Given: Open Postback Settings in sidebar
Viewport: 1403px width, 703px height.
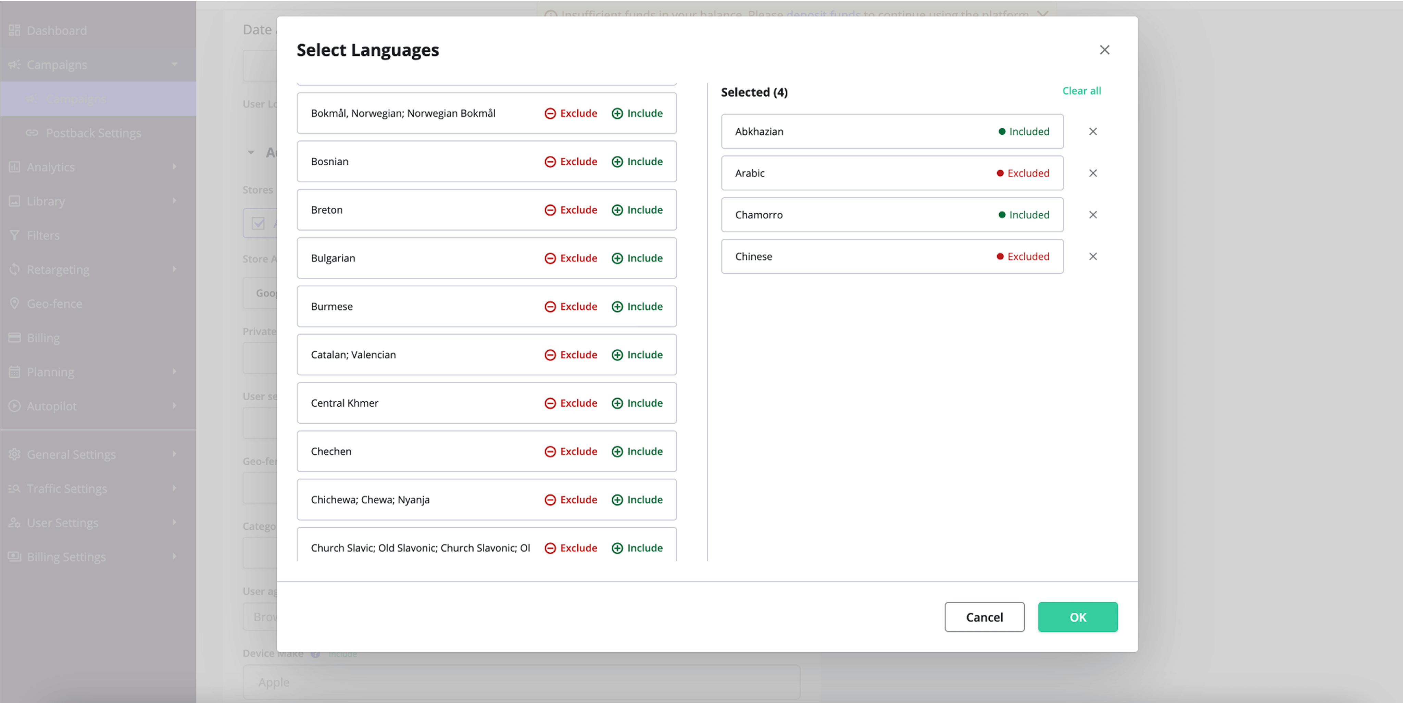Looking at the screenshot, I should [98, 133].
